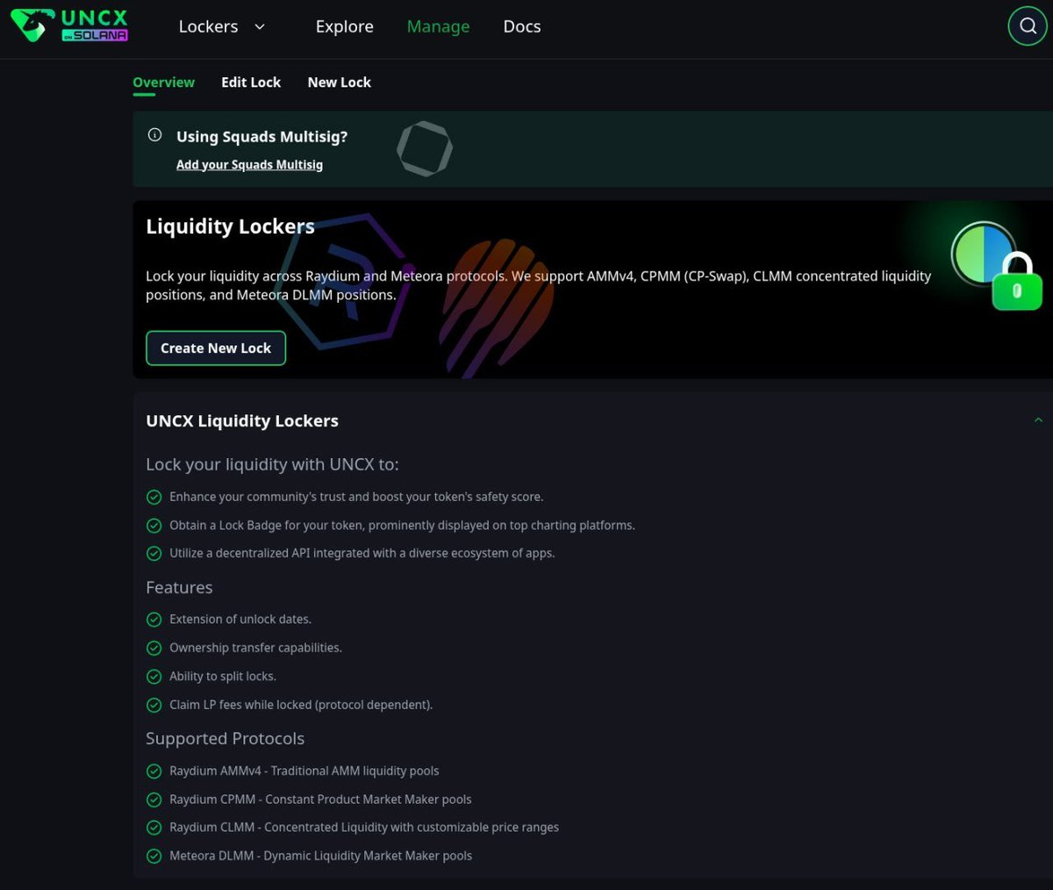Click check icon beside "Extension of unlock dates"
Screen dimensions: 1053x890
click(154, 620)
